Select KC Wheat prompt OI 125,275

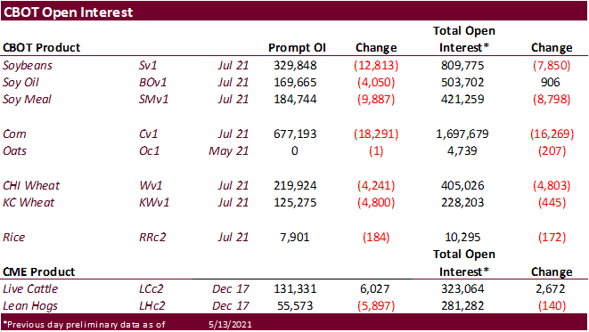click(295, 203)
